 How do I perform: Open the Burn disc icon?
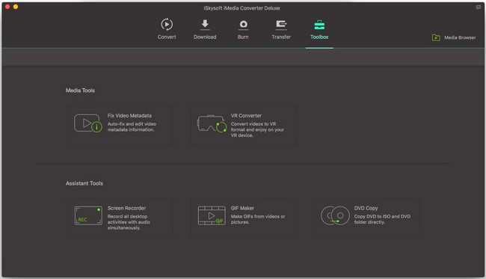pyautogui.click(x=243, y=25)
